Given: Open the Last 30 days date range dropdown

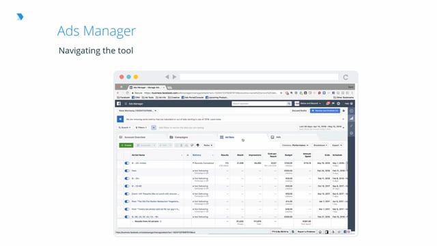Looking at the screenshot, I should [x=322, y=128].
